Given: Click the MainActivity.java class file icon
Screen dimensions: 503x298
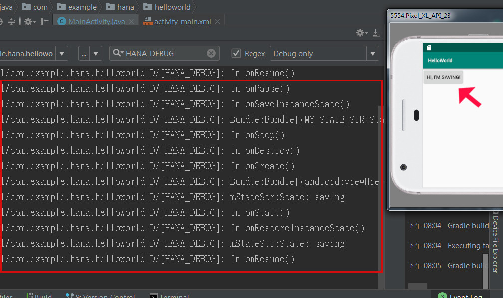Looking at the screenshot, I should pyautogui.click(x=61, y=21).
